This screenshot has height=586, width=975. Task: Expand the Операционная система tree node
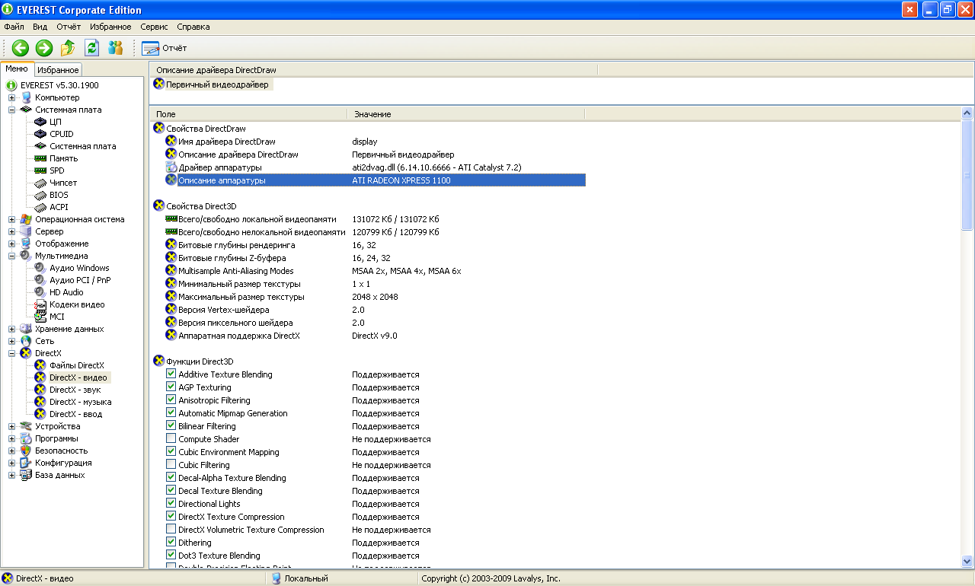[11, 219]
